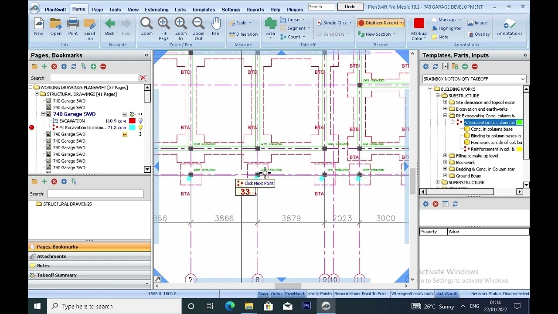Toggle Verify Points in the status bar
558x314 pixels.
(320, 294)
